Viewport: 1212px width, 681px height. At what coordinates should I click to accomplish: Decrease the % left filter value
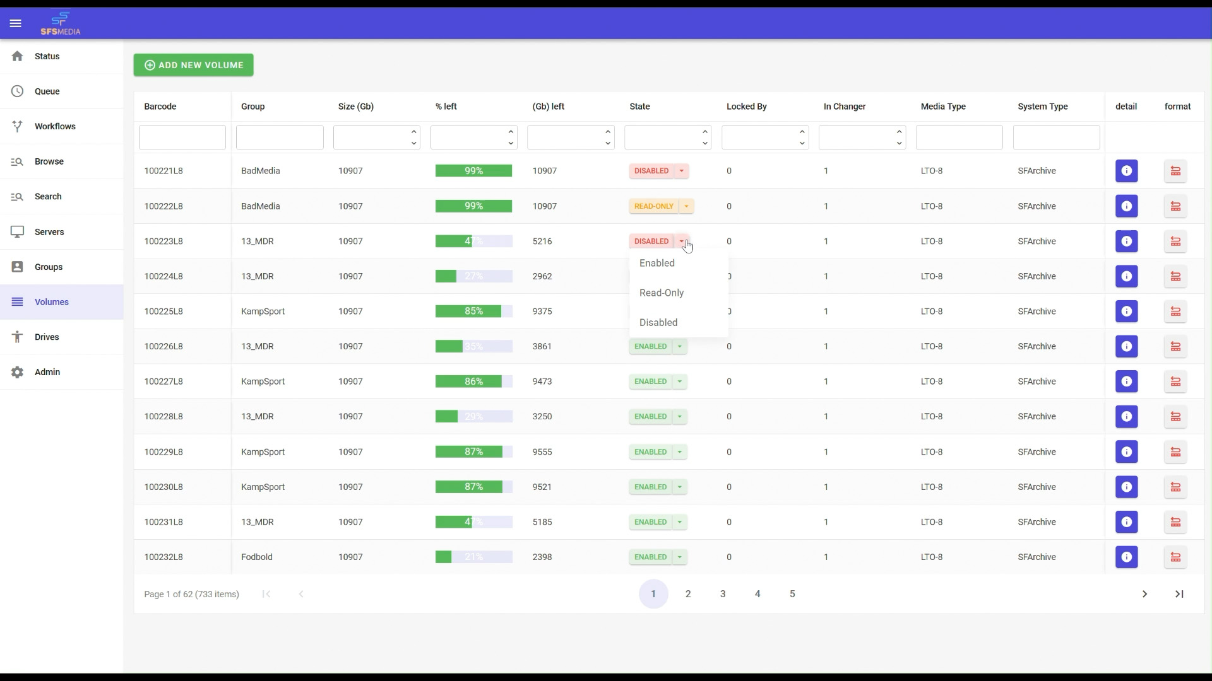pyautogui.click(x=511, y=143)
